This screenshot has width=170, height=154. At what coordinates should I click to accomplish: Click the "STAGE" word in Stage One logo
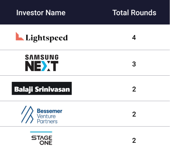click(42, 138)
